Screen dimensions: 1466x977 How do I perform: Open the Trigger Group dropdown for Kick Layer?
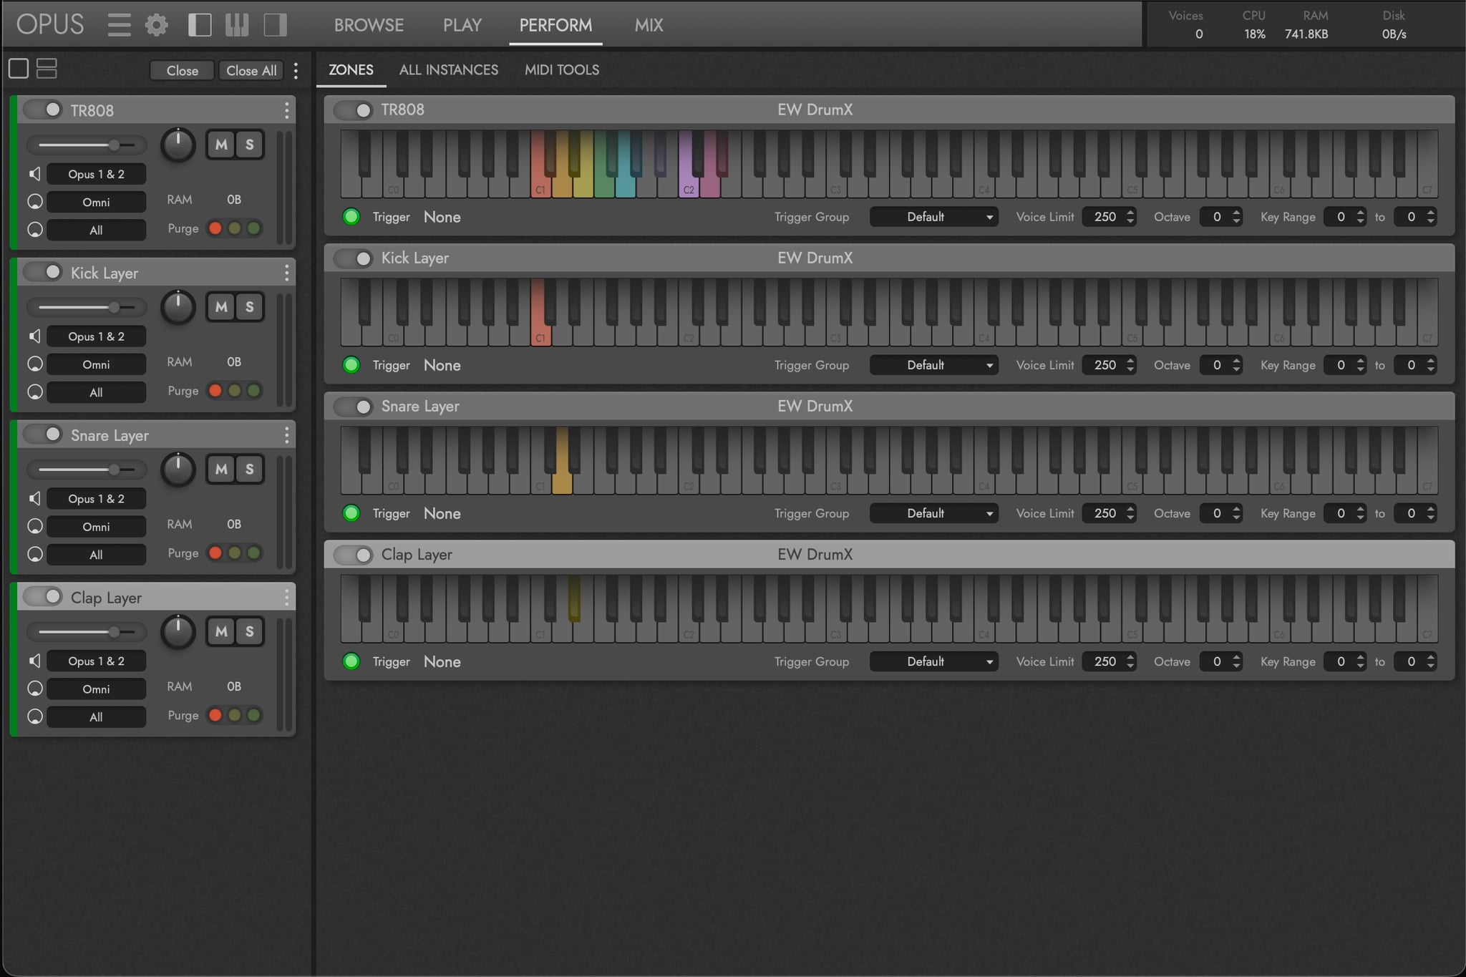pyautogui.click(x=933, y=365)
